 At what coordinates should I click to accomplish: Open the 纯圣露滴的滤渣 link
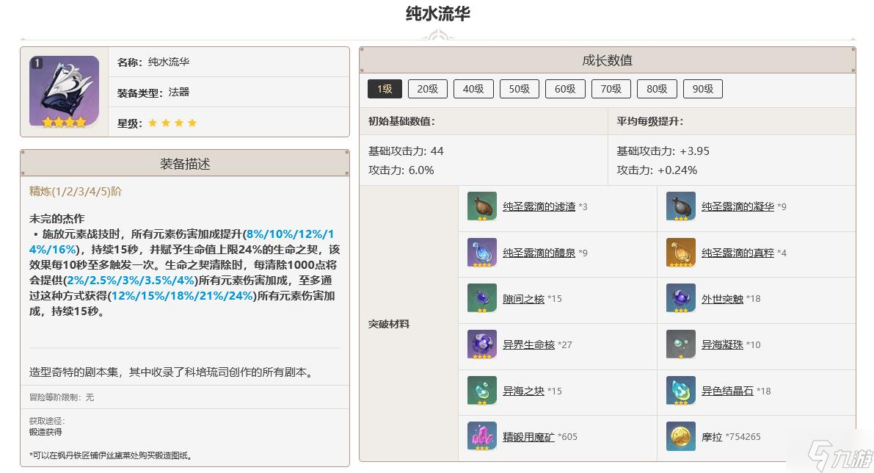click(x=539, y=206)
